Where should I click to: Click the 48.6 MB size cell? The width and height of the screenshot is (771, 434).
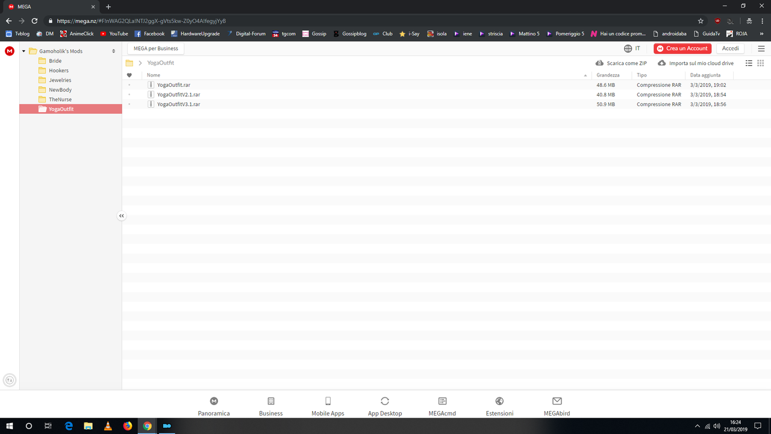click(x=606, y=85)
